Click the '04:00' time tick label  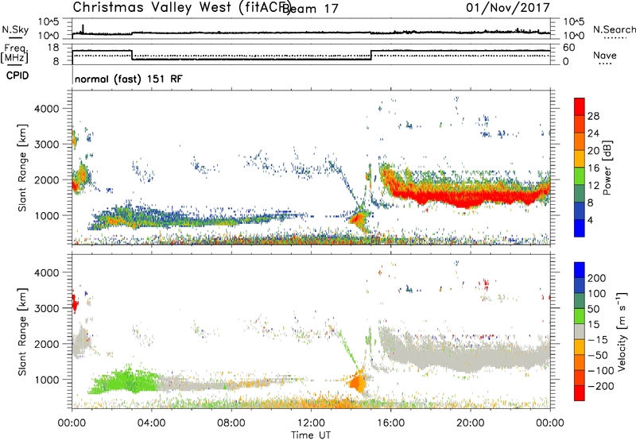[x=151, y=423]
